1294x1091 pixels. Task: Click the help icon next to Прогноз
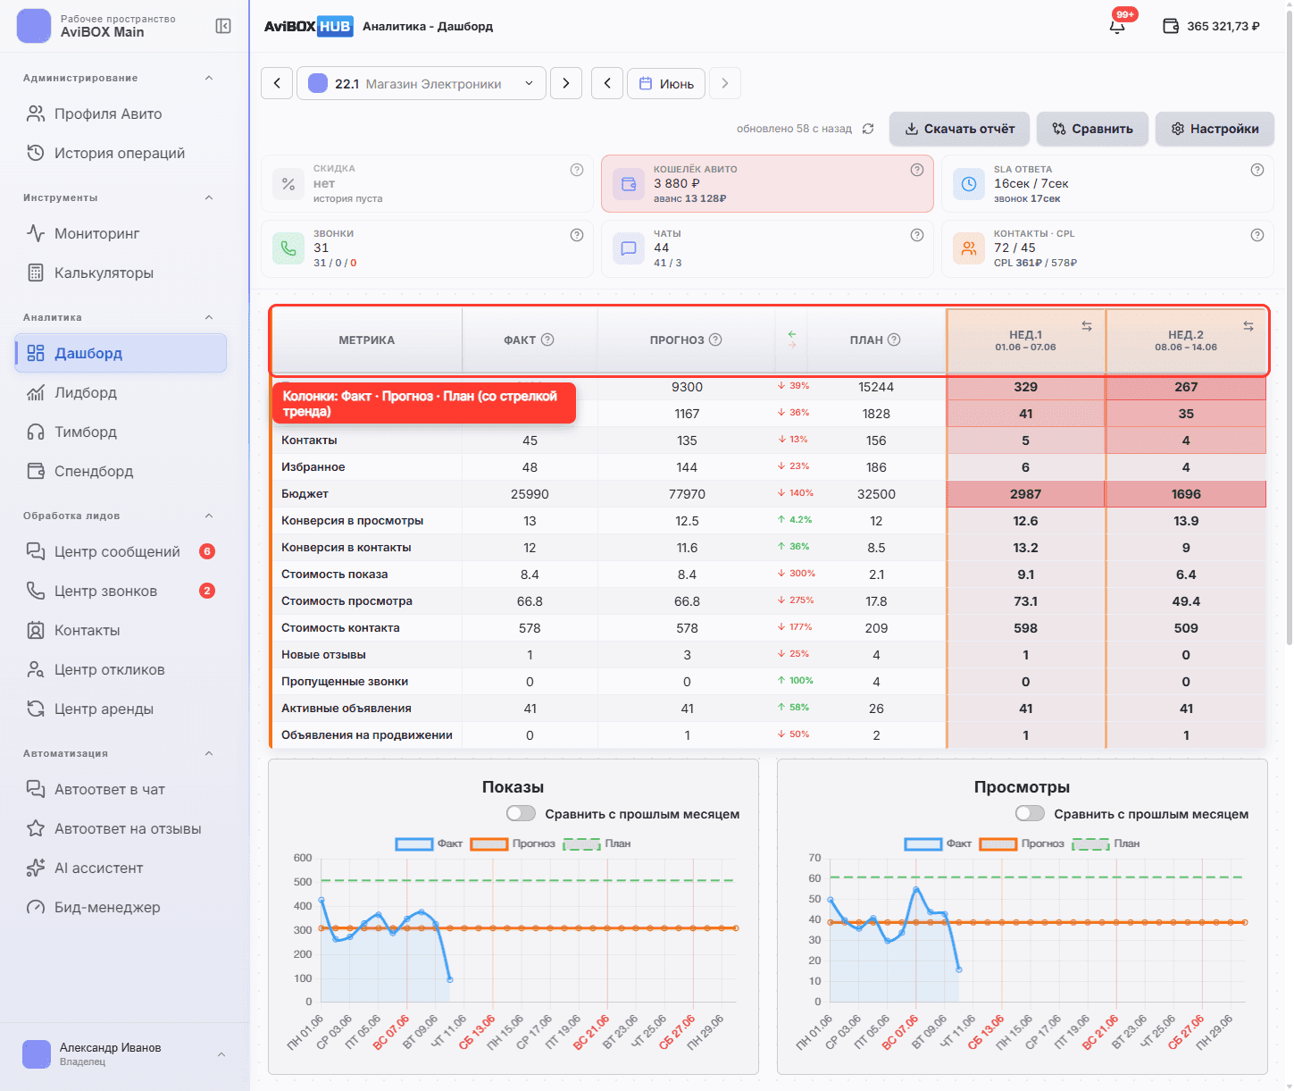[715, 340]
